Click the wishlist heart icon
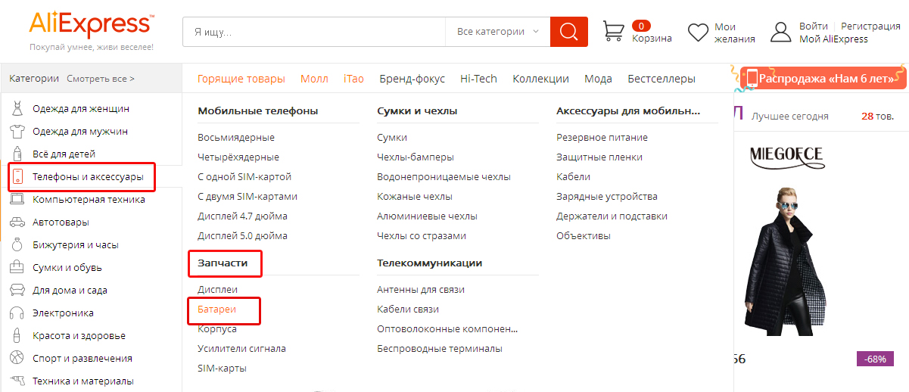Image resolution: width=909 pixels, height=392 pixels. click(697, 33)
